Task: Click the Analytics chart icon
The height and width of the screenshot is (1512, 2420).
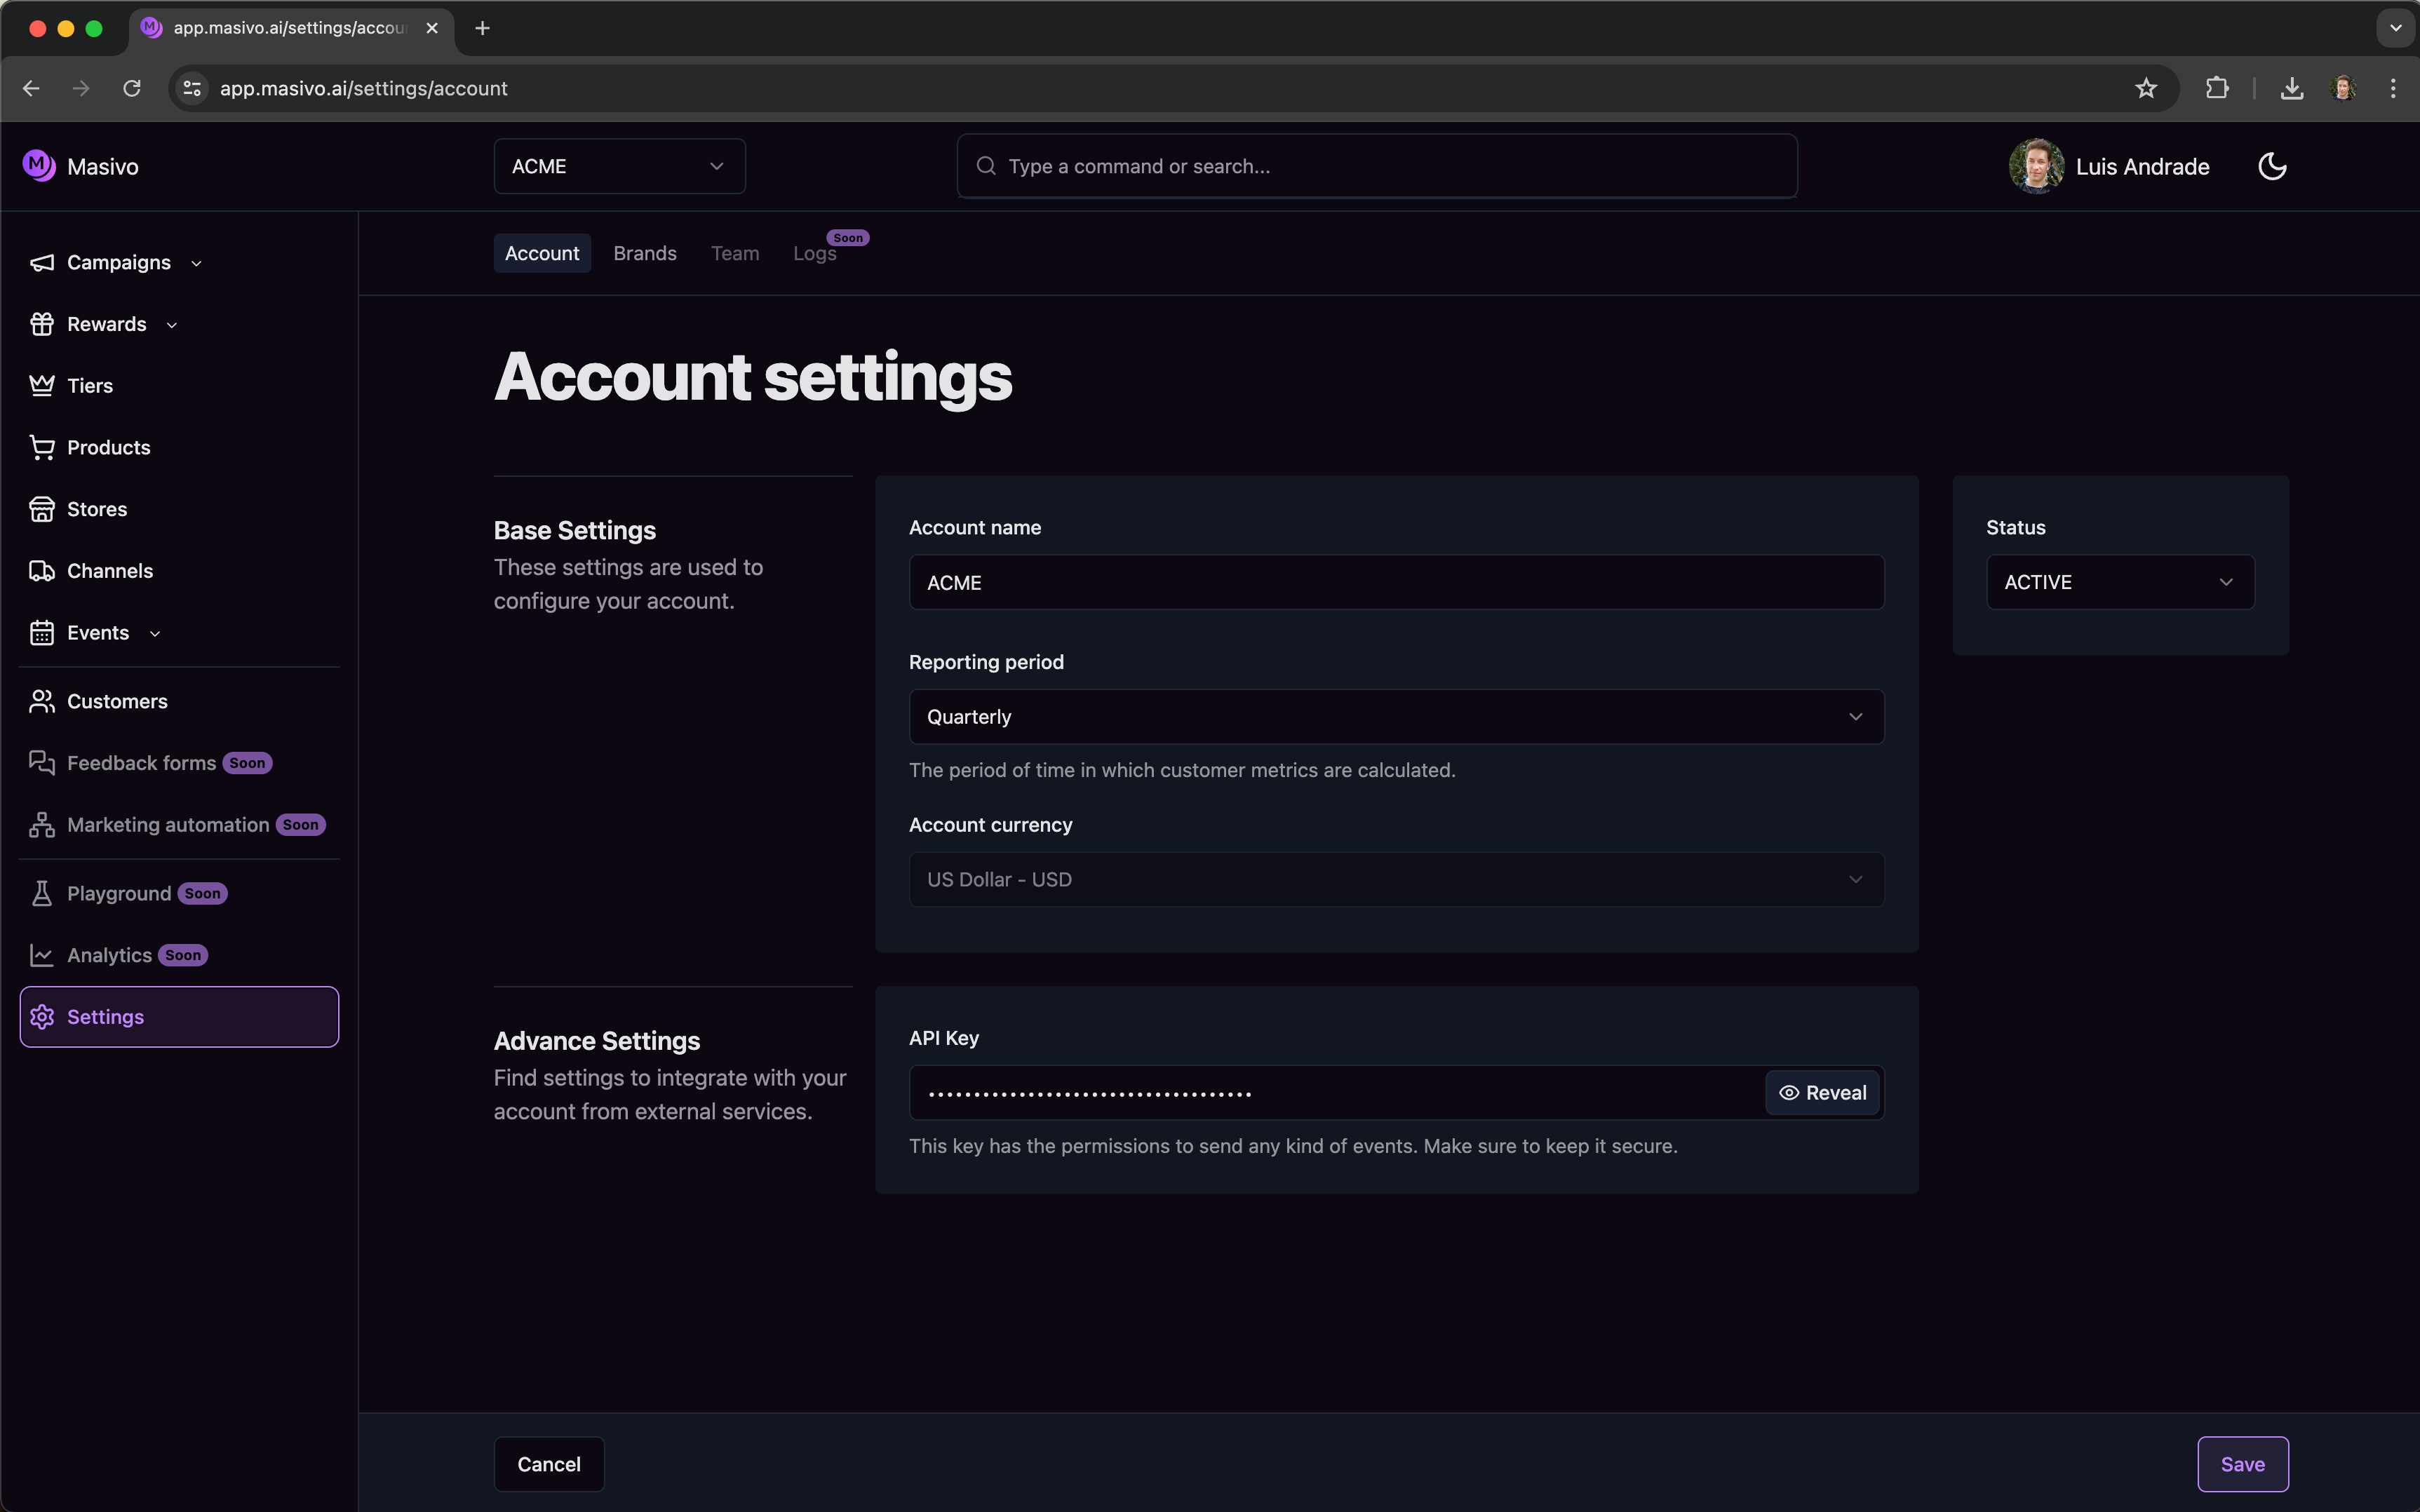Action: pyautogui.click(x=42, y=956)
